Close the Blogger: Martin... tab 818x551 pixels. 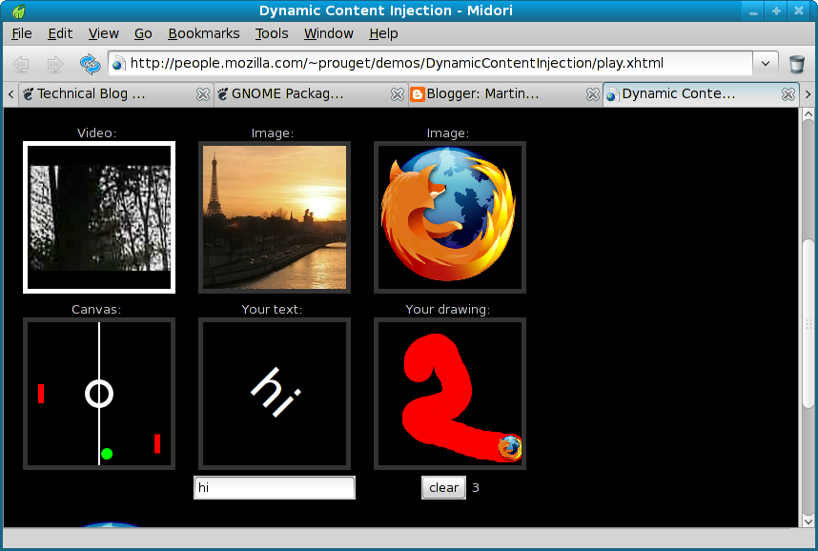[x=593, y=94]
